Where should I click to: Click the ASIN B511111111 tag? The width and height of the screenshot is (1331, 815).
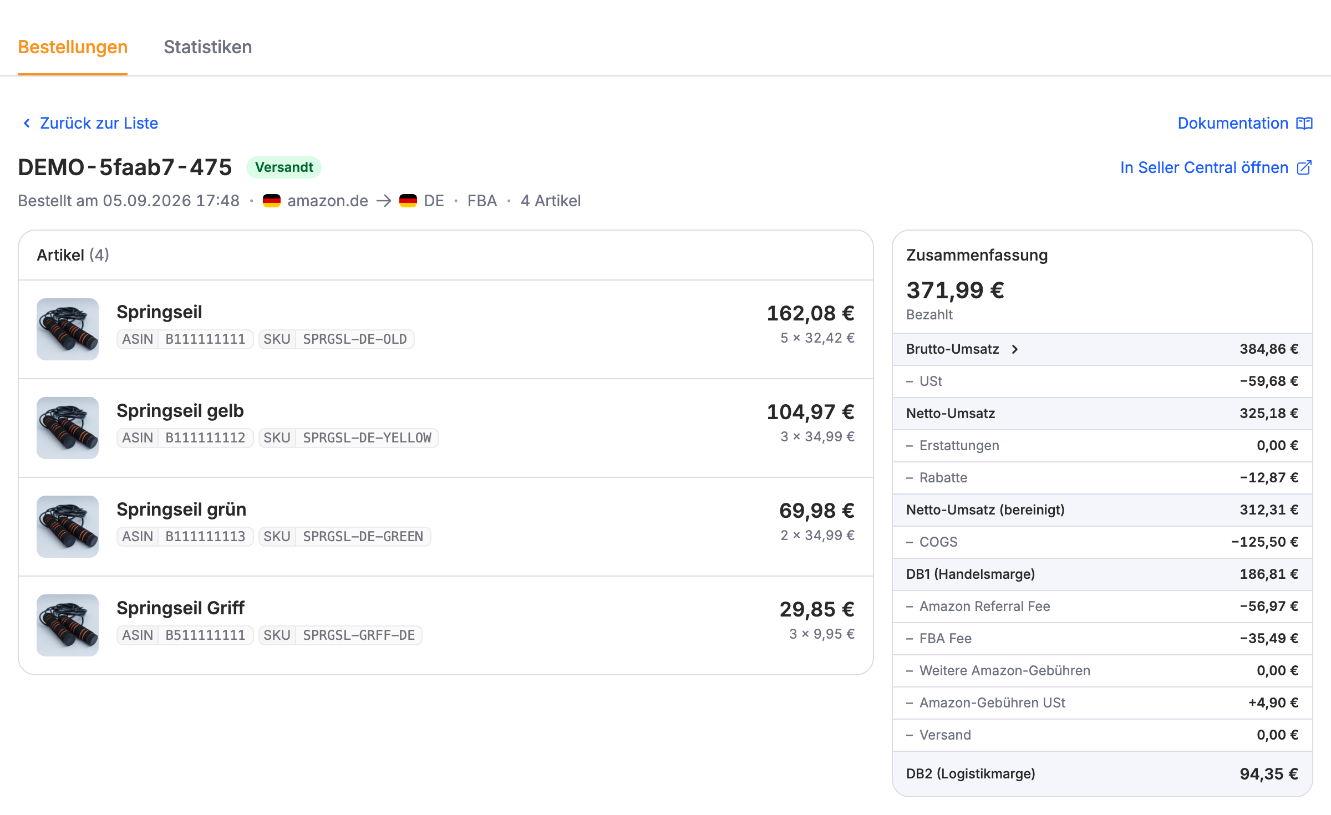point(185,635)
